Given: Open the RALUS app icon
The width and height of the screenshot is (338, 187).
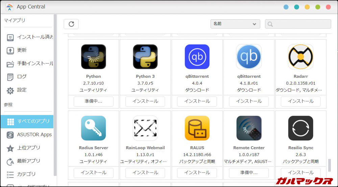Looking at the screenshot, I should click(x=197, y=128).
